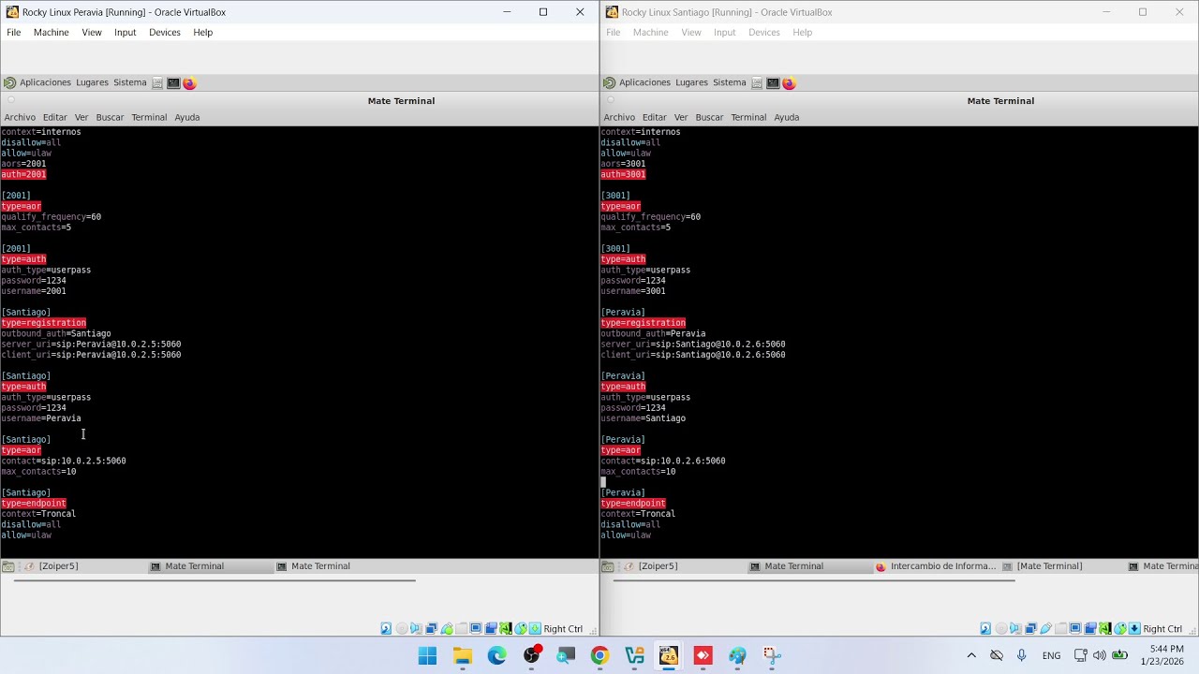Click the MATE logo icon in Peravia panel
Image resolution: width=1199 pixels, height=674 pixels.
pos(9,82)
